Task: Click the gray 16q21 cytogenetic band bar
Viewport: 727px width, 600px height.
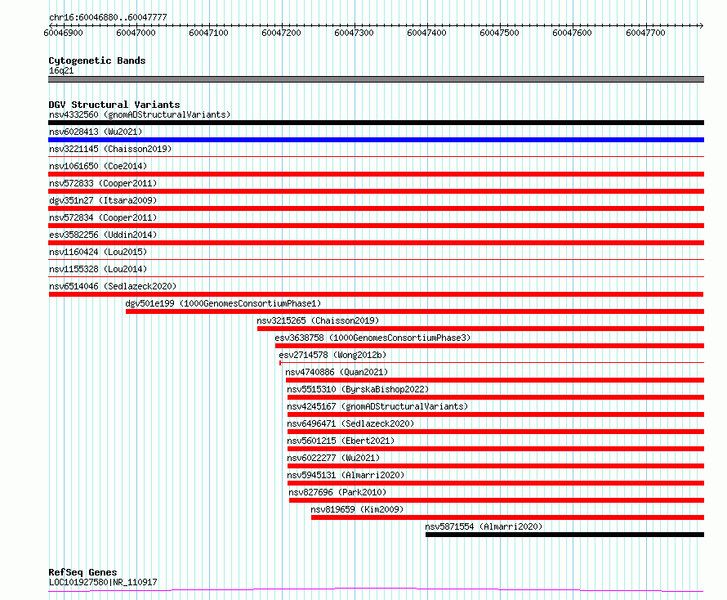Action: pyautogui.click(x=376, y=79)
